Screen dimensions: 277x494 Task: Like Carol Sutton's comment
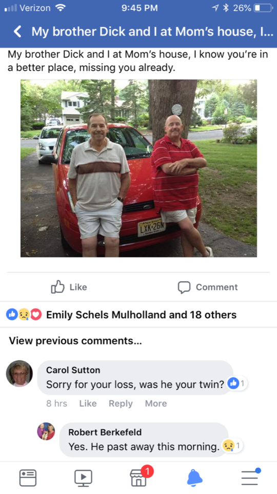88,403
